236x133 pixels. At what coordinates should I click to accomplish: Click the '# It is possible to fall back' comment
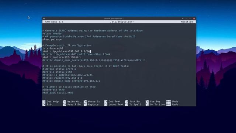click(86, 66)
